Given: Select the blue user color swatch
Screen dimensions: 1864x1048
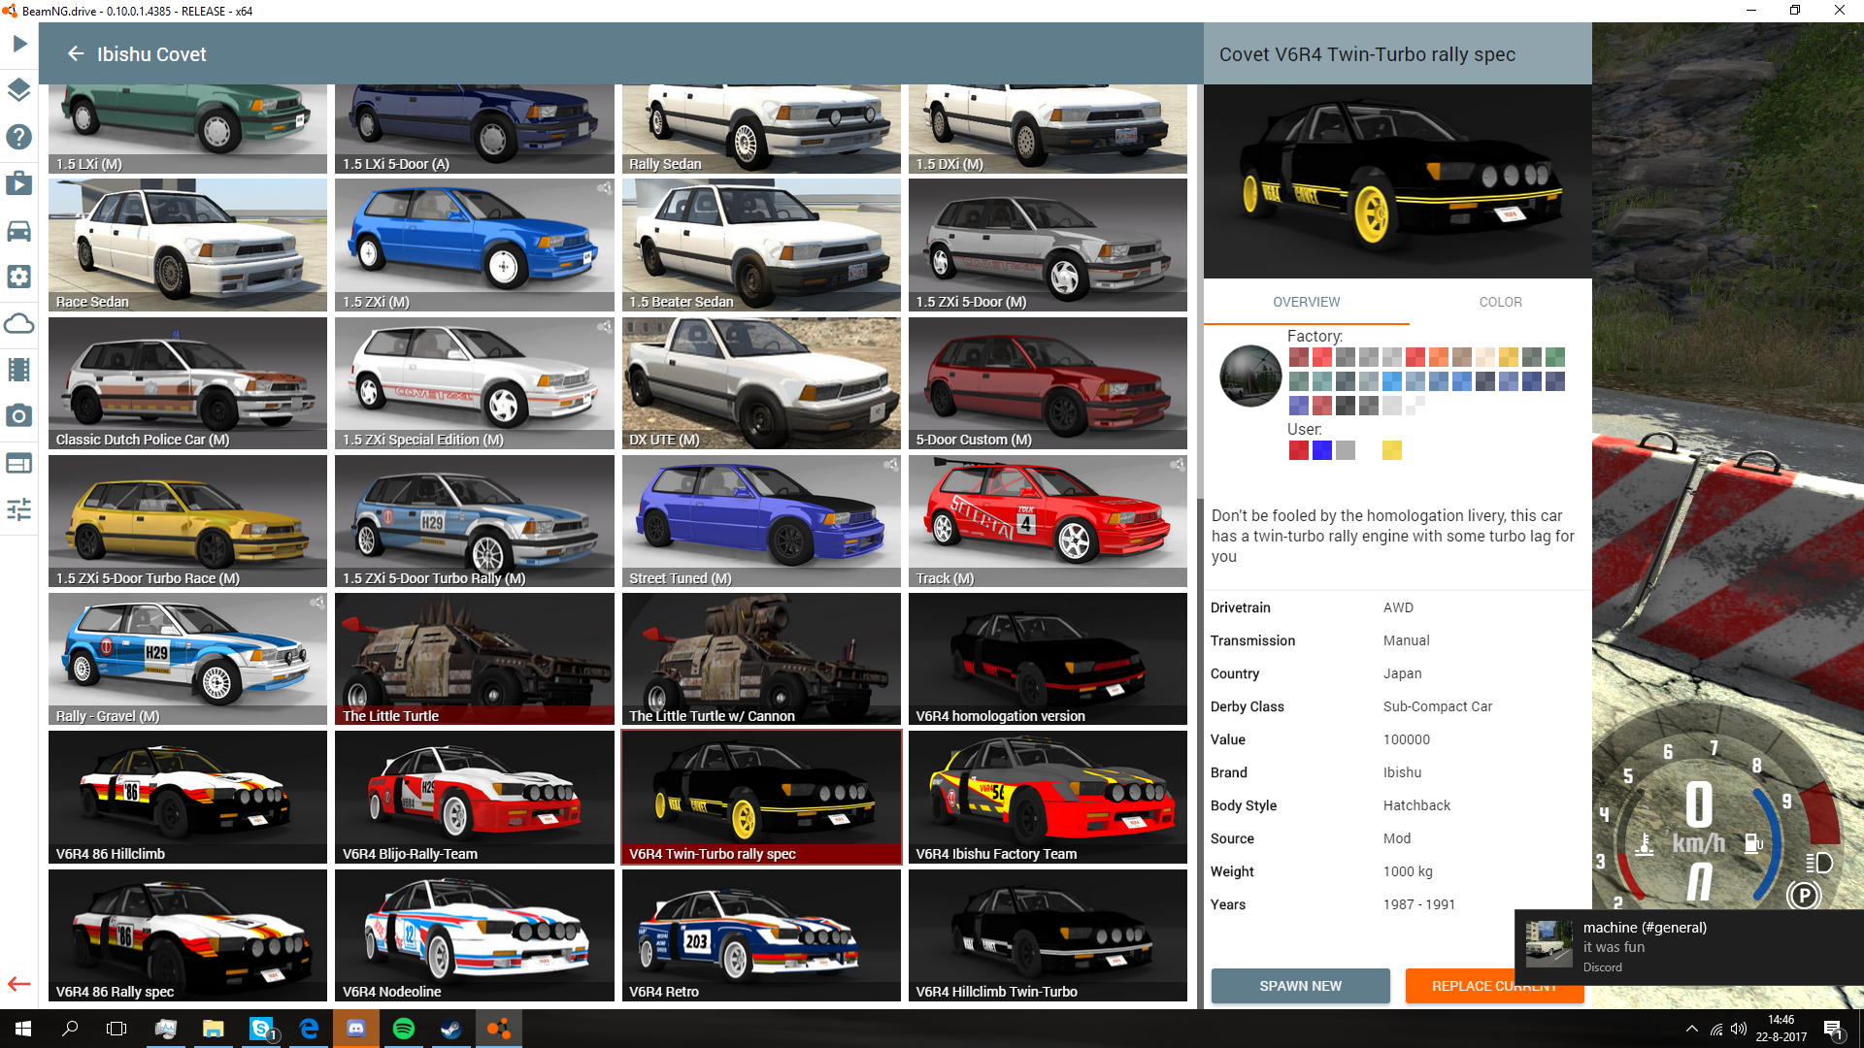Looking at the screenshot, I should pyautogui.click(x=1321, y=450).
